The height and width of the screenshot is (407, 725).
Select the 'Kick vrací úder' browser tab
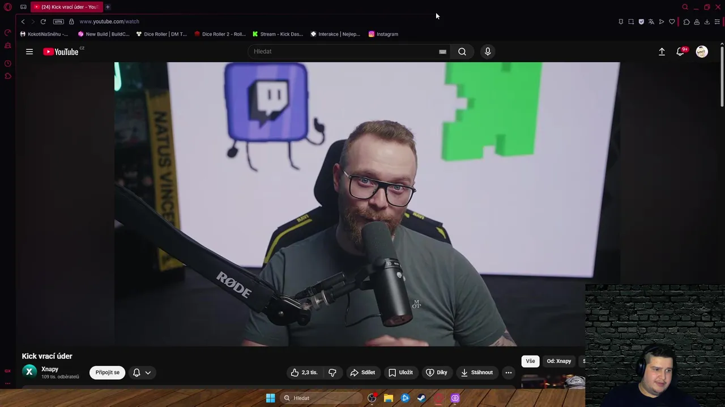[x=66, y=7]
